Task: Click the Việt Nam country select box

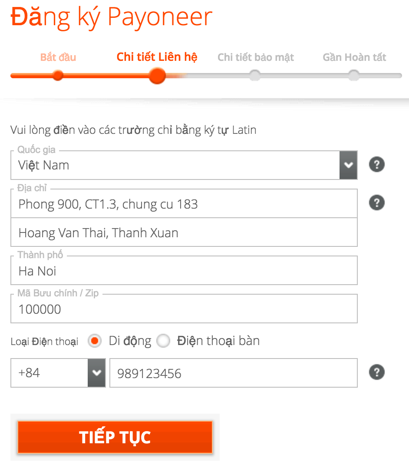Action: coord(174,165)
